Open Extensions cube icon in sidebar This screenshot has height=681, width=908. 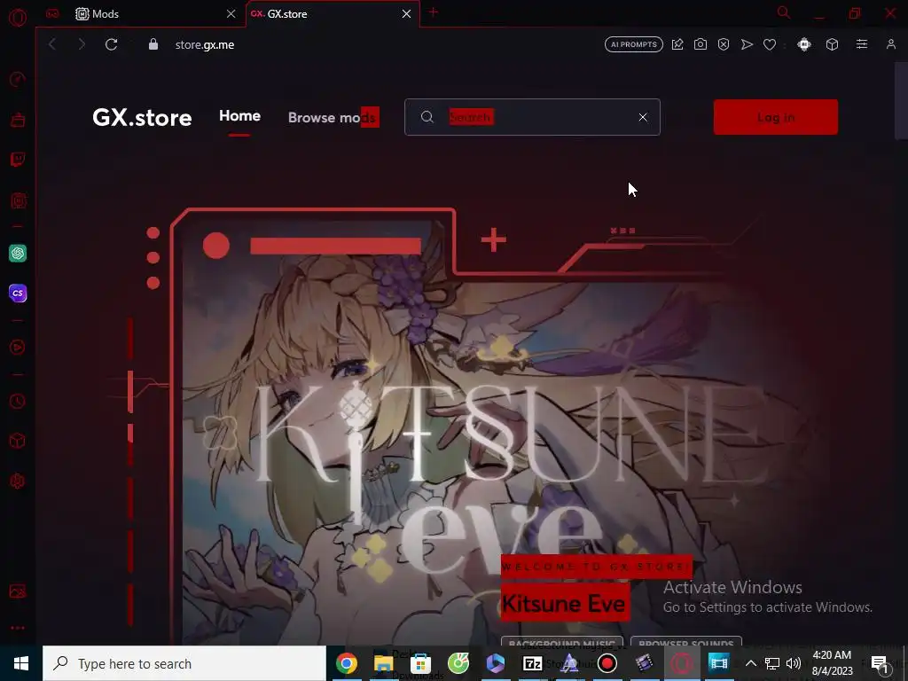18,441
